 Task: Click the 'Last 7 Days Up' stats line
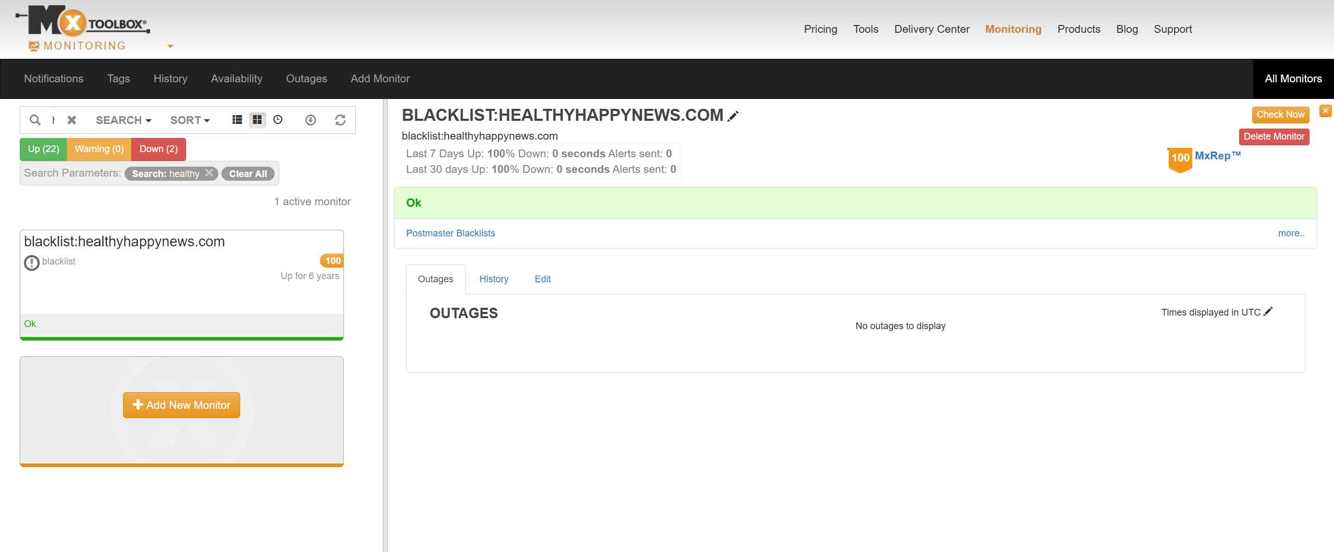[x=539, y=154]
